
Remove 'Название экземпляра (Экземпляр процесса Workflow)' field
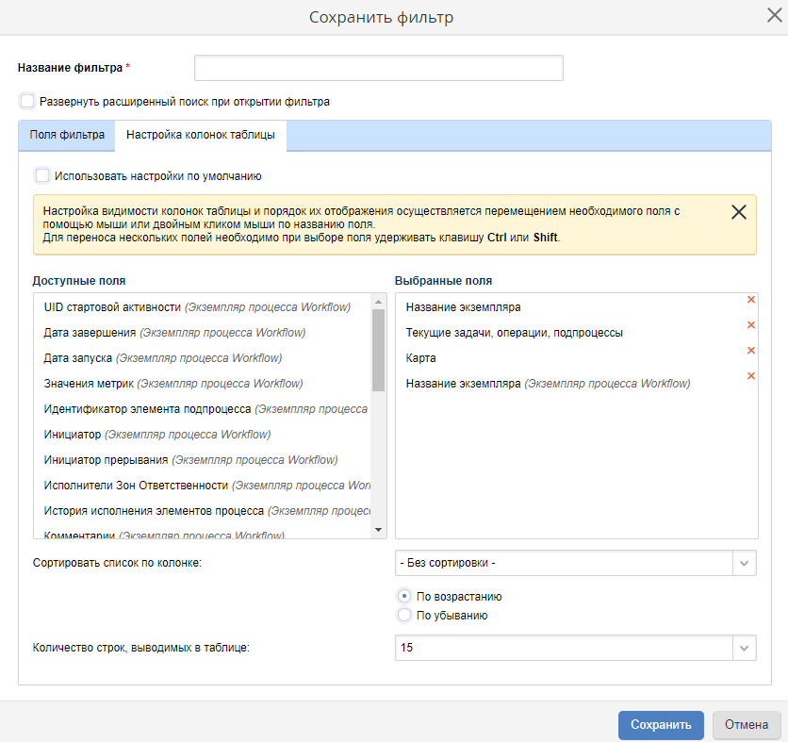point(751,376)
